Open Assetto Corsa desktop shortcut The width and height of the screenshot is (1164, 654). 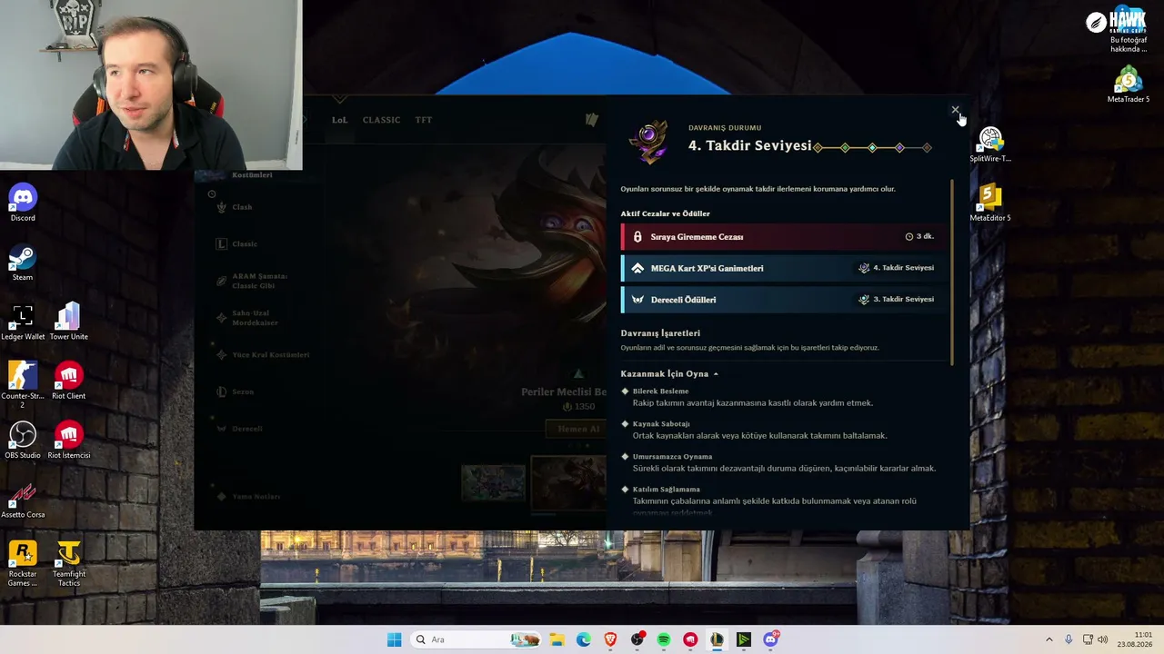(23, 500)
